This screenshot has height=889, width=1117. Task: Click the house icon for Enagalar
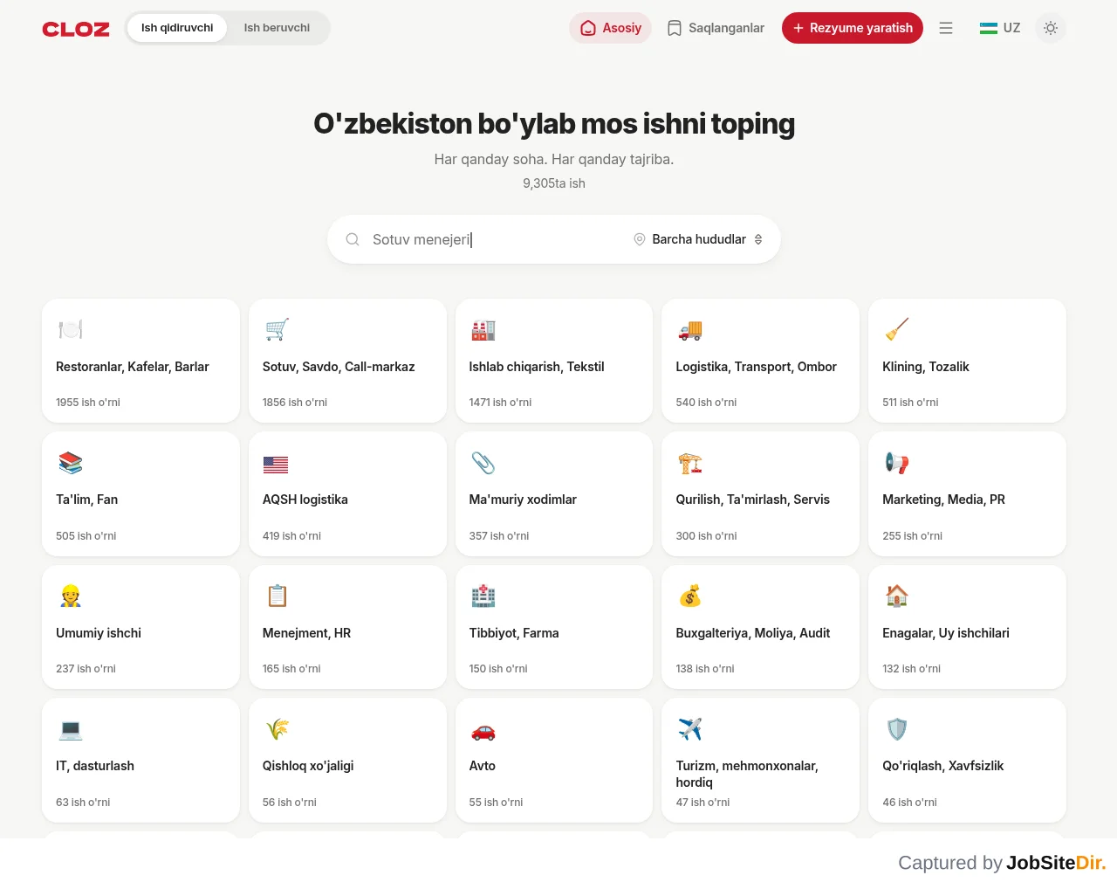tap(897, 596)
